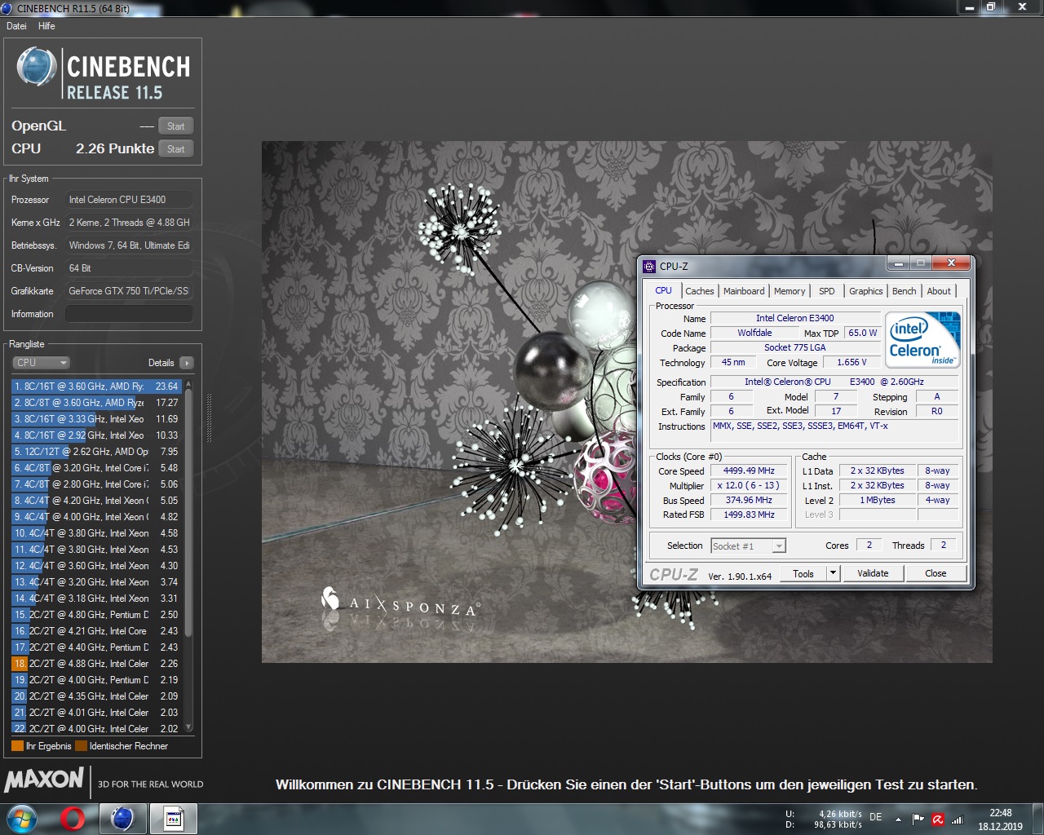Start the CPU benchmark
This screenshot has width=1044, height=835.
(x=175, y=148)
